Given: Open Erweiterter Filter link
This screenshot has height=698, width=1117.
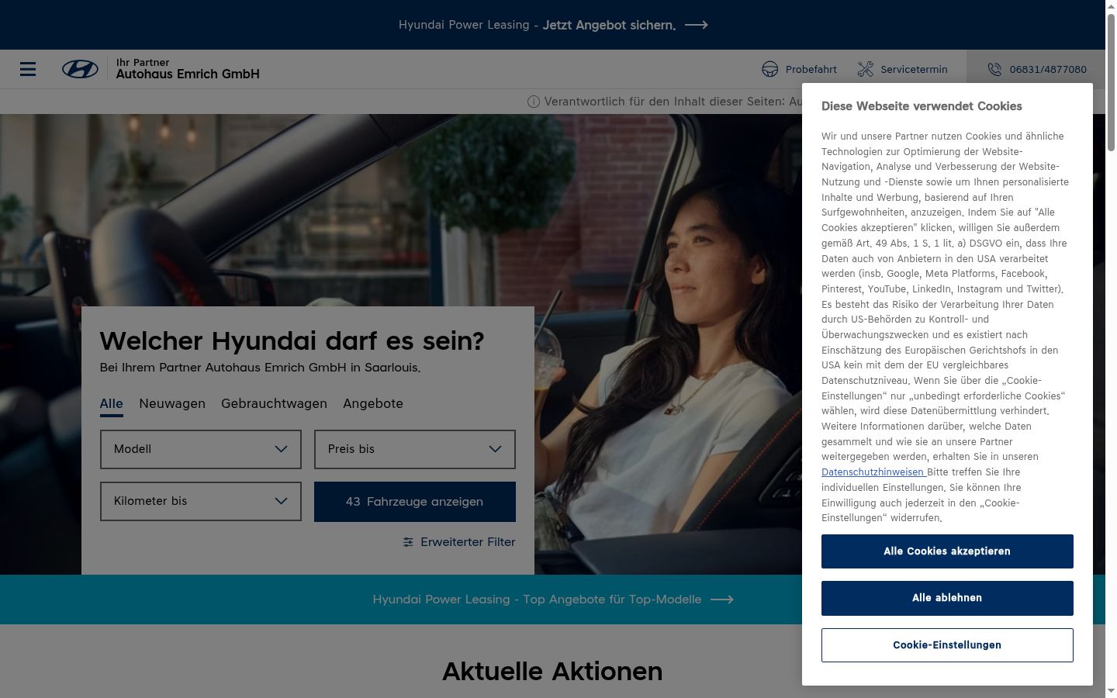Looking at the screenshot, I should 459,542.
